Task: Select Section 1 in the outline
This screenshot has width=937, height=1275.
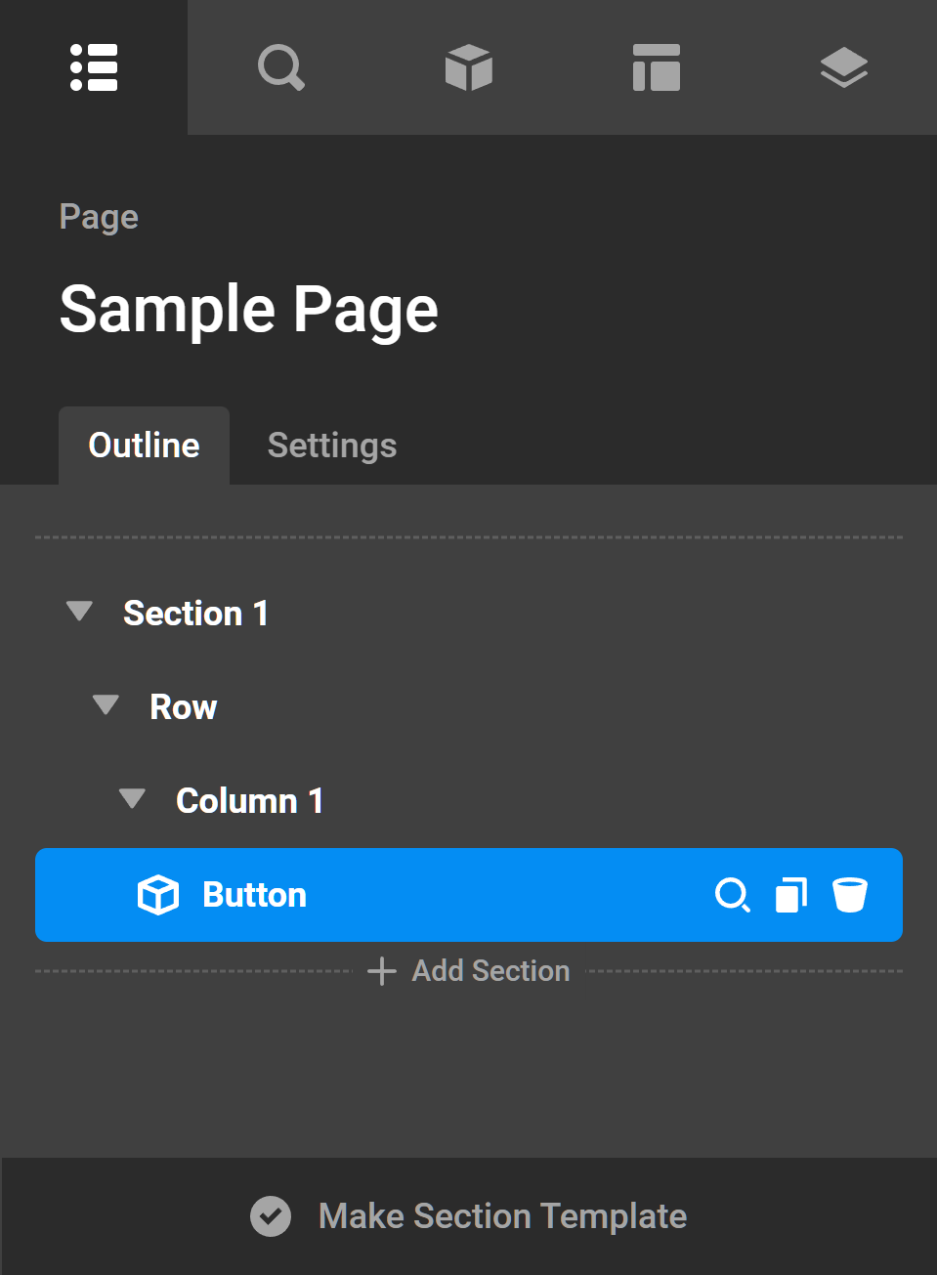Action: pyautogui.click(x=195, y=614)
